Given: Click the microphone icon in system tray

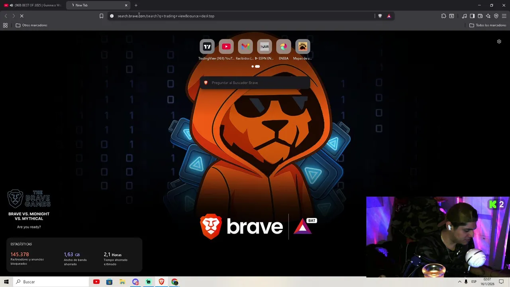Looking at the screenshot, I should pos(466,282).
